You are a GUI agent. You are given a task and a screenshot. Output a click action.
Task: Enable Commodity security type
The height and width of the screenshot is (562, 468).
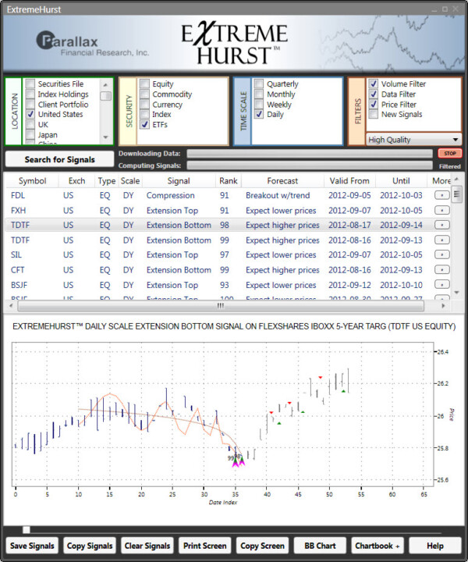click(x=144, y=94)
